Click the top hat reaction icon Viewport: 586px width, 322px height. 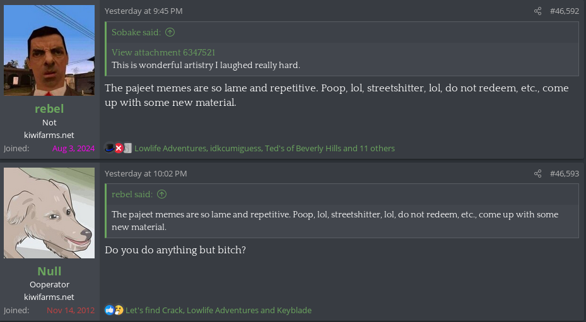pyautogui.click(x=109, y=148)
